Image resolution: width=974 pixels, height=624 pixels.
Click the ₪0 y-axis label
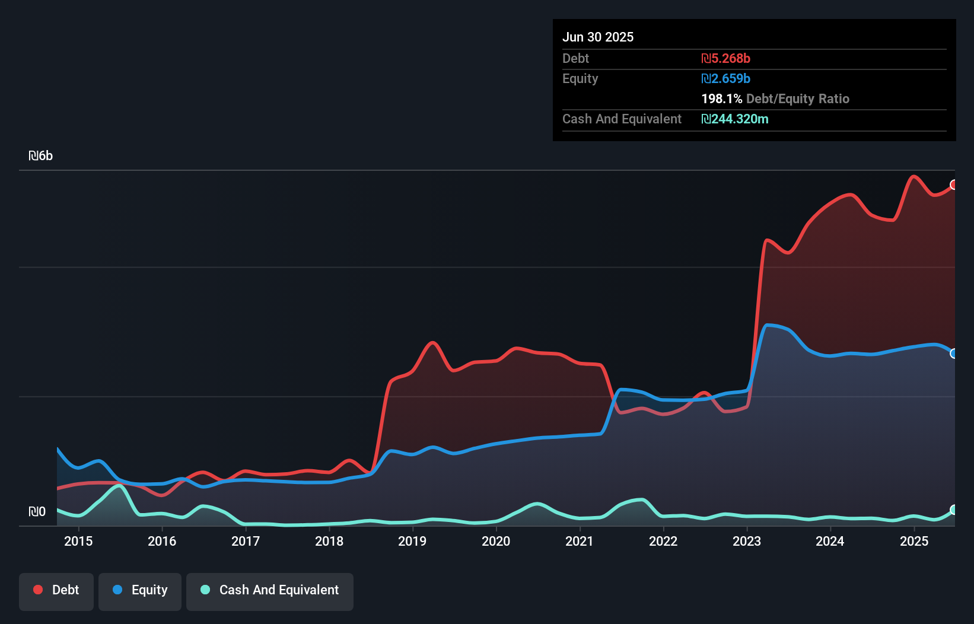pos(37,511)
